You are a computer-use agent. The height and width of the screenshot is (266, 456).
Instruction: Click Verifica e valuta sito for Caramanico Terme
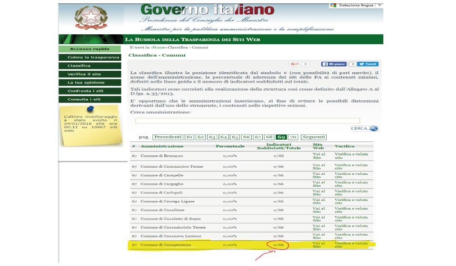click(x=351, y=167)
